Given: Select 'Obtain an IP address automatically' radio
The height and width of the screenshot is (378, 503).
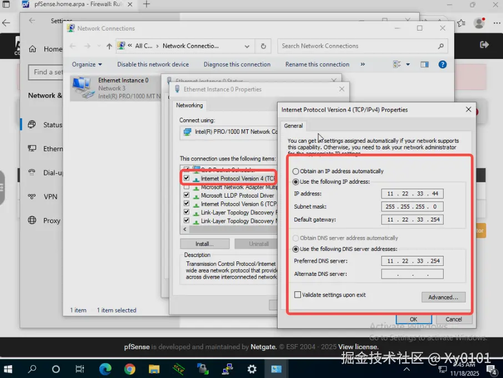Looking at the screenshot, I should click(295, 171).
